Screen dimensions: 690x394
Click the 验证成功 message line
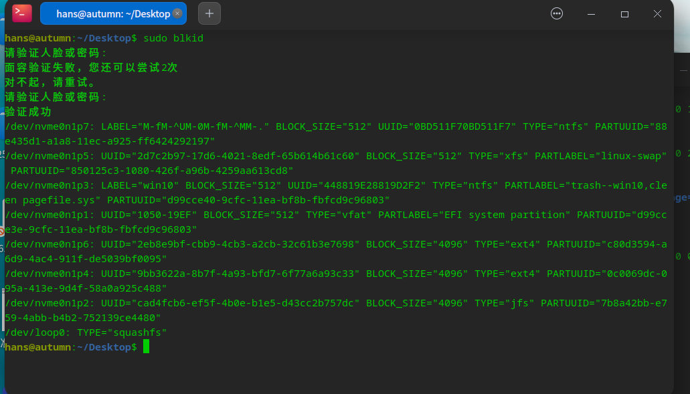27,112
